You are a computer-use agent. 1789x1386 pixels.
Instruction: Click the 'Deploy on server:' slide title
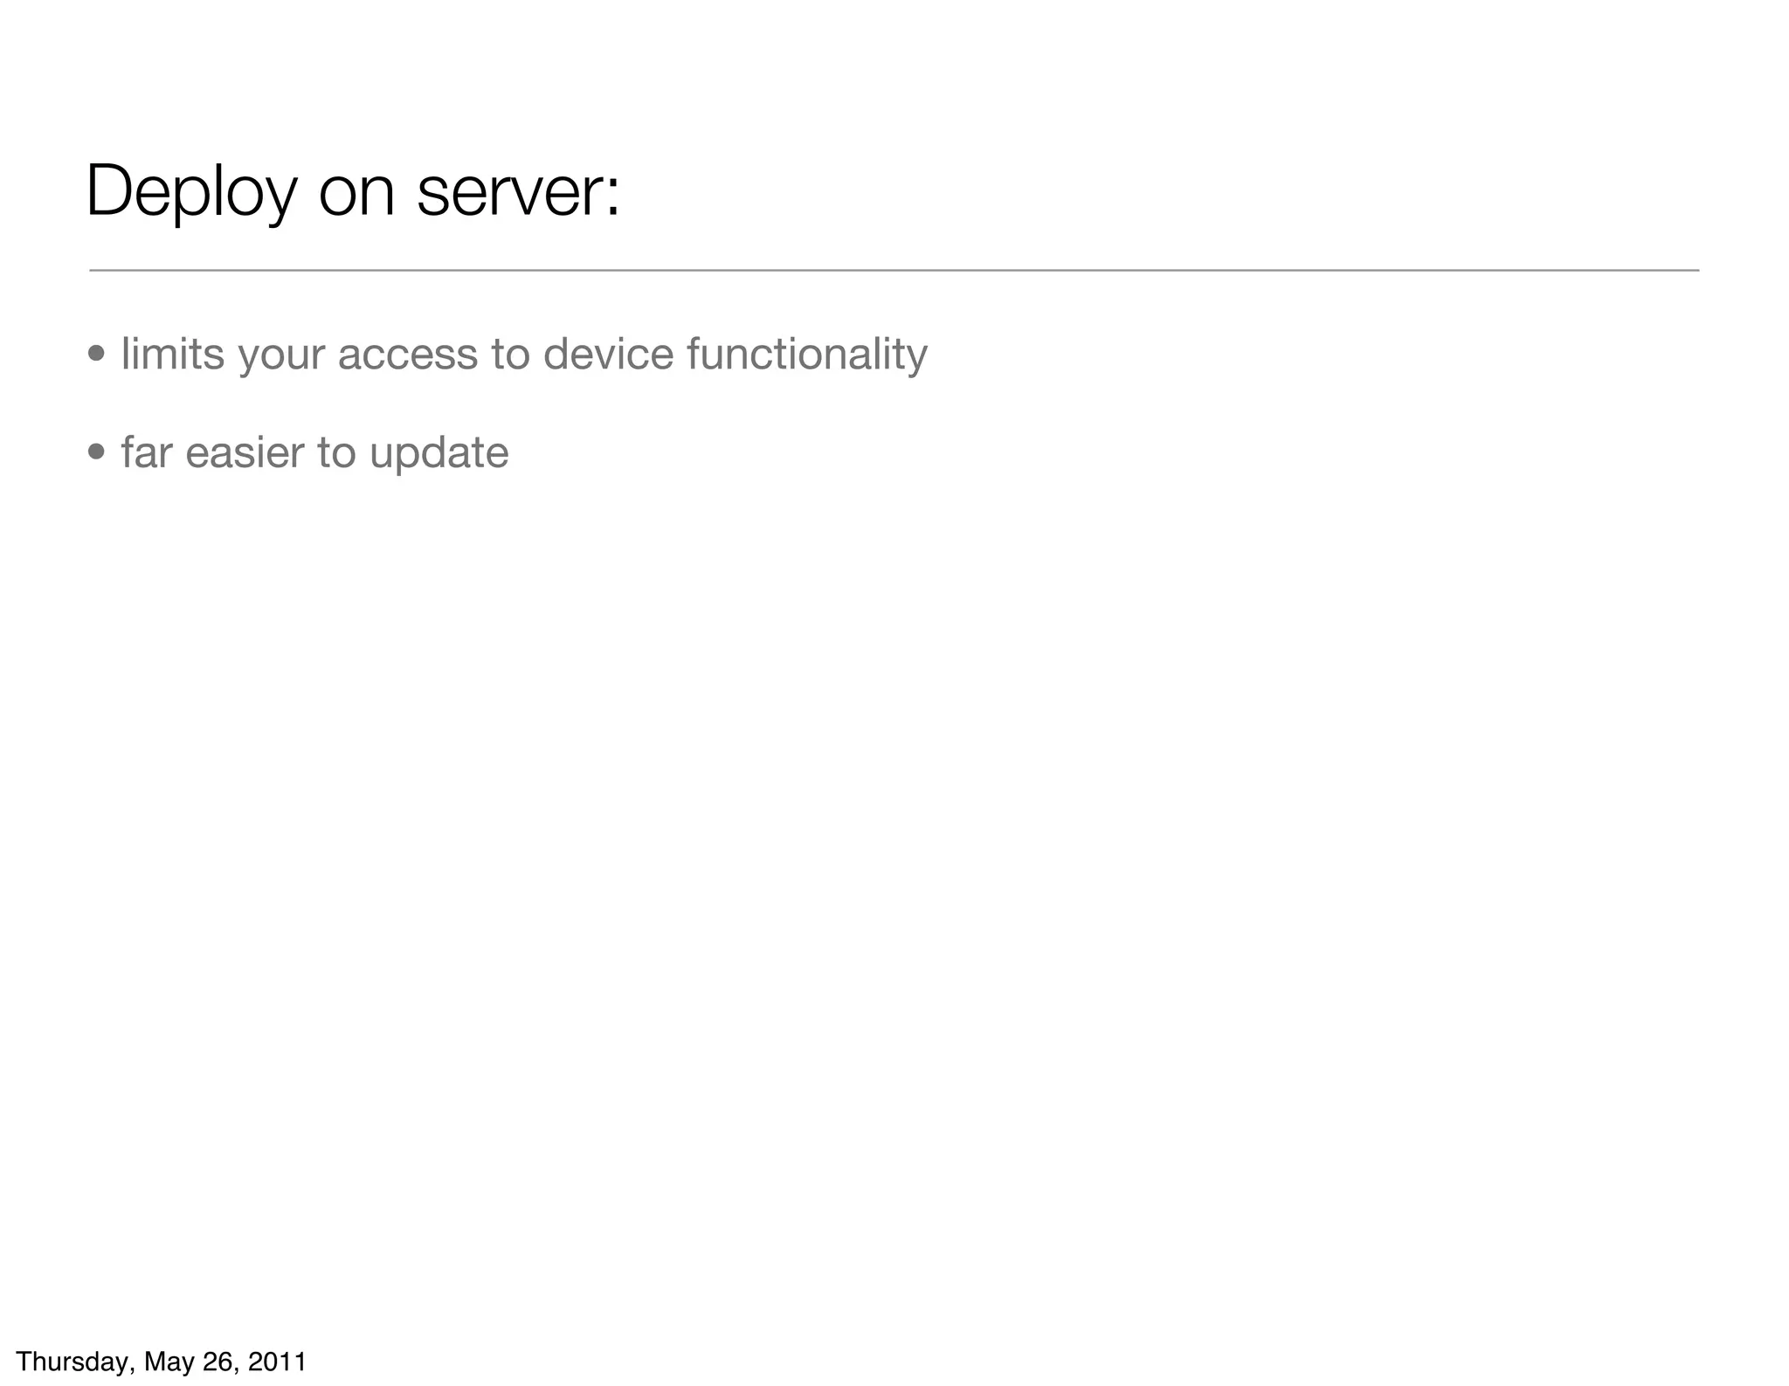(353, 191)
